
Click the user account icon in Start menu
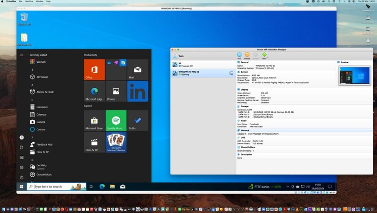[x=22, y=137]
